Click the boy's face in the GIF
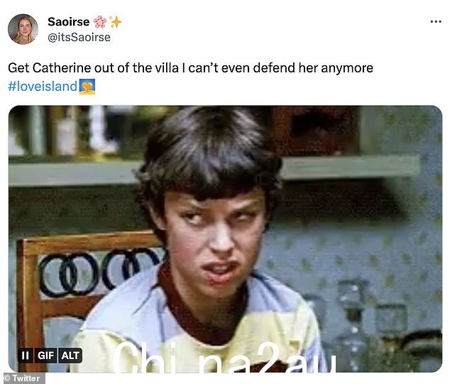The height and width of the screenshot is (384, 450). pos(215,238)
